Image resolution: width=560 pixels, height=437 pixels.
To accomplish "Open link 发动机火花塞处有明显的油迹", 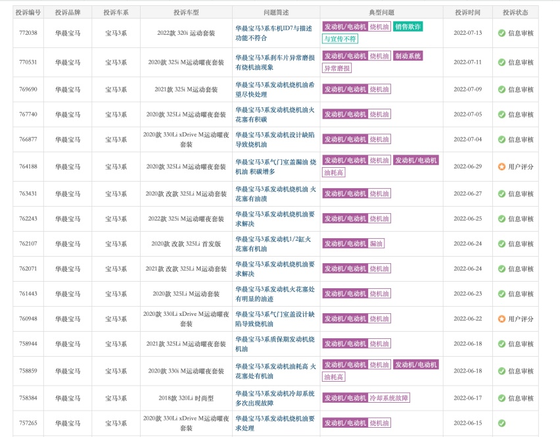I will [275, 294].
